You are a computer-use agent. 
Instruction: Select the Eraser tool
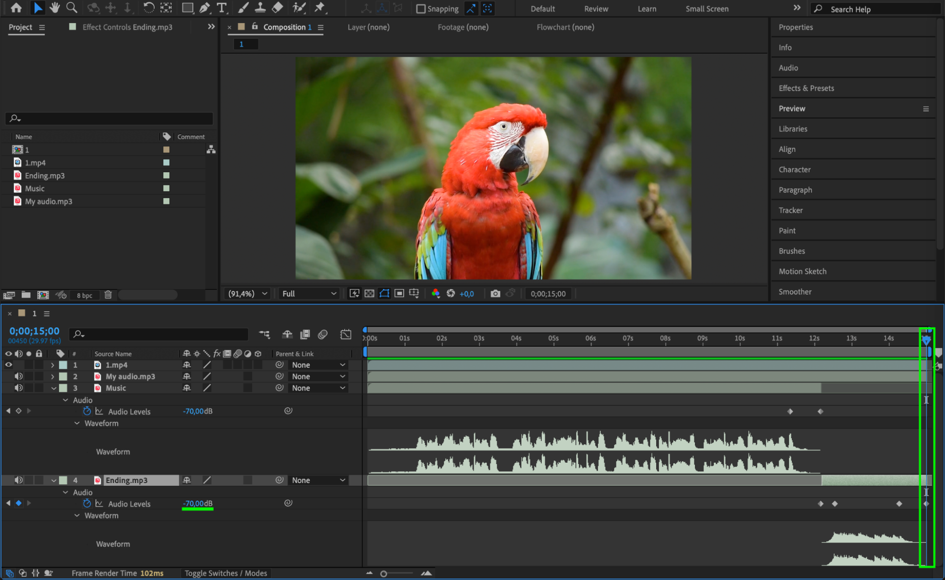pyautogui.click(x=277, y=8)
